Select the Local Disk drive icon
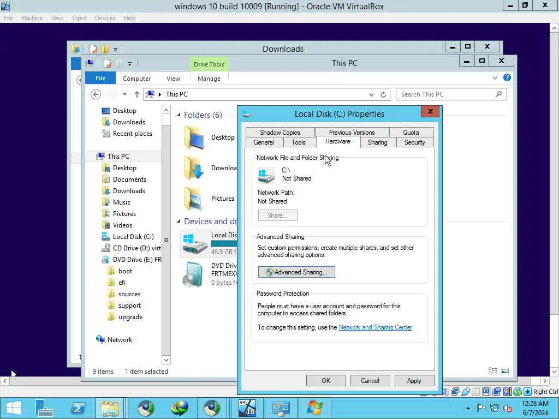The image size is (559, 419). [195, 244]
